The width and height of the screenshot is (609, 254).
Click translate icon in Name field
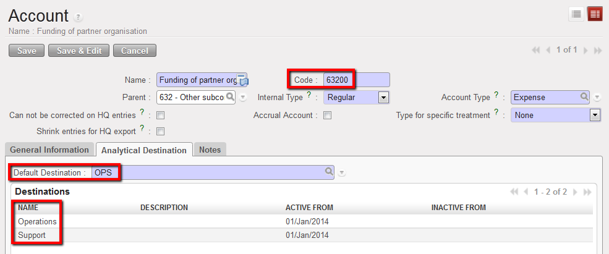point(243,80)
